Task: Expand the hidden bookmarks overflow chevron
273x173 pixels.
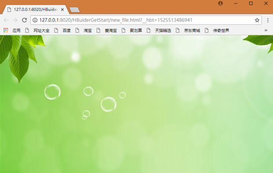Action: 266,30
